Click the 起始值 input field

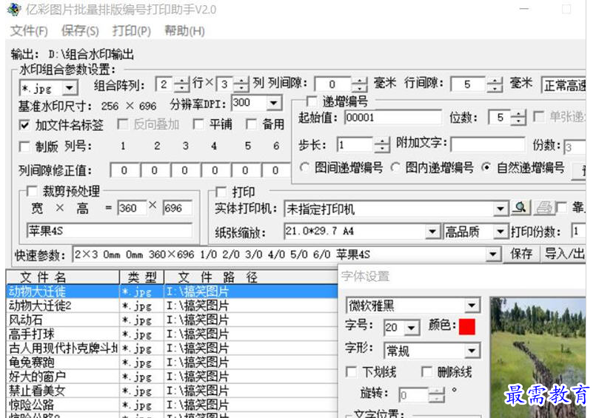pyautogui.click(x=392, y=118)
